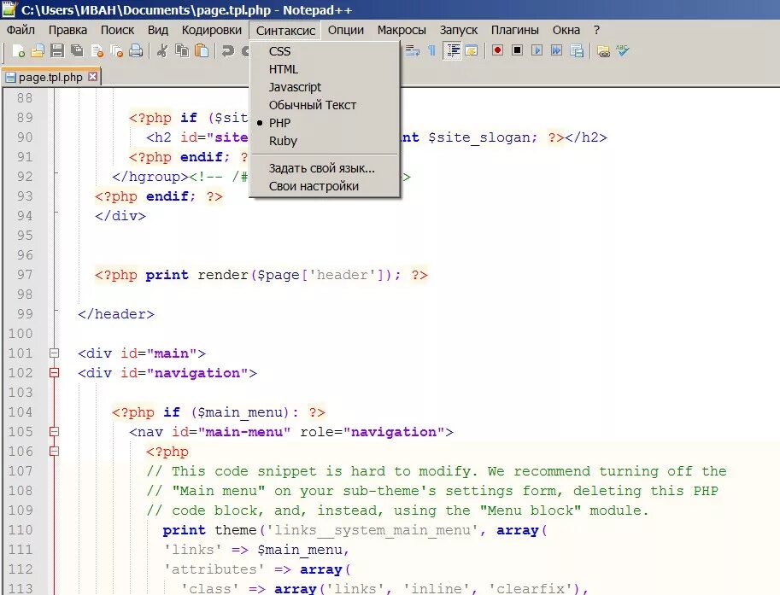This screenshot has height=595, width=780.
Task: Collapse the nav block fold at line 105
Action: click(54, 431)
